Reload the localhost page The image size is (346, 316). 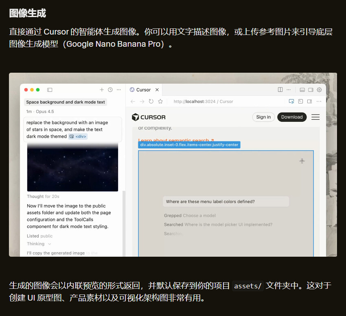151,101
